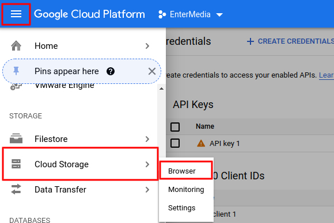This screenshot has width=334, height=223.
Task: Toggle the select-all API Keys checkbox
Action: click(x=175, y=127)
